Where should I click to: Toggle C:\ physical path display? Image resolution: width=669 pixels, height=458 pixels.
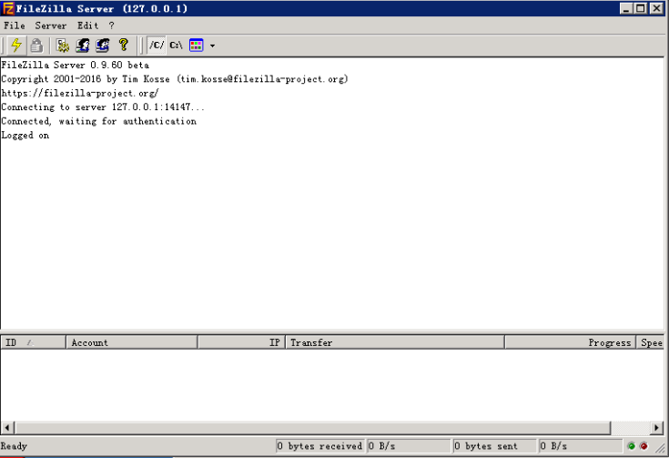pos(177,46)
